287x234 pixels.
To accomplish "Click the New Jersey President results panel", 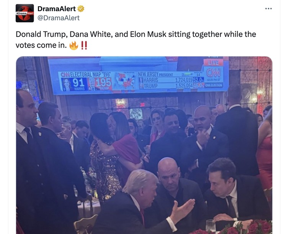I will [x=171, y=80].
